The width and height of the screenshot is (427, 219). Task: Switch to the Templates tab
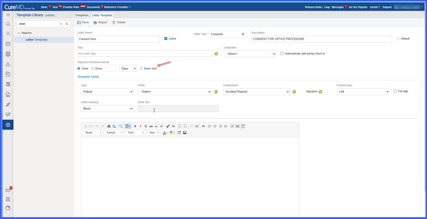tap(82, 15)
